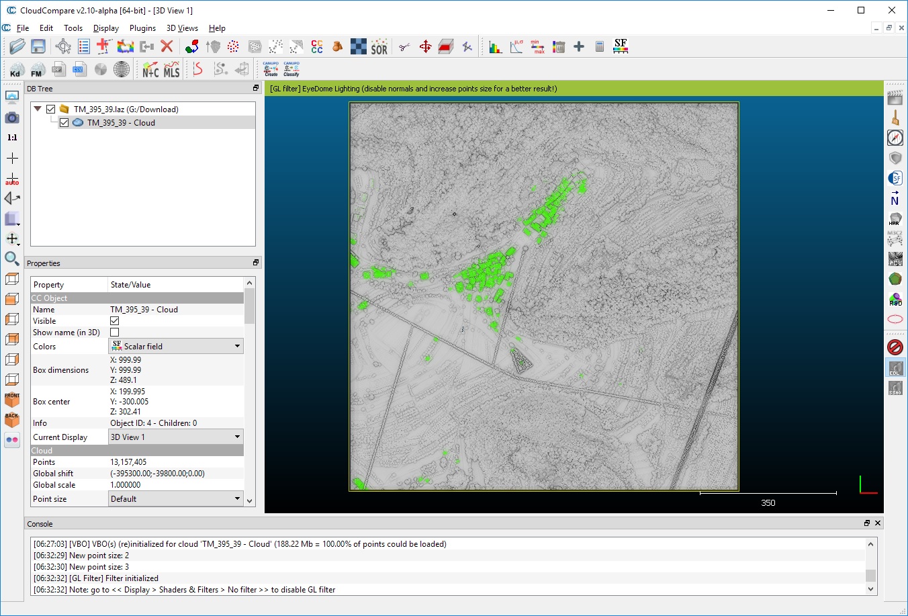The image size is (908, 616).
Task: Expand the view perspective cube dropdown
Action: pyautogui.click(x=12, y=218)
